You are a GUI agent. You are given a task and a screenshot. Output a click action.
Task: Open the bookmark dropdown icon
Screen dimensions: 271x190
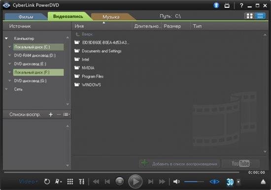coord(58,182)
